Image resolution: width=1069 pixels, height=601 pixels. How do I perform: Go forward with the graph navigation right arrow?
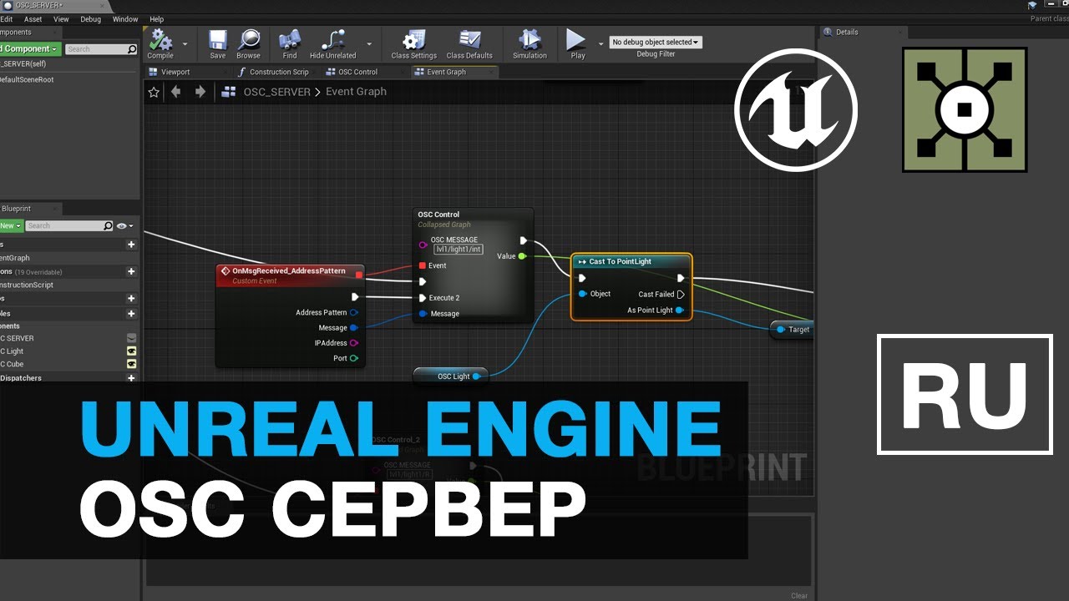tap(200, 92)
